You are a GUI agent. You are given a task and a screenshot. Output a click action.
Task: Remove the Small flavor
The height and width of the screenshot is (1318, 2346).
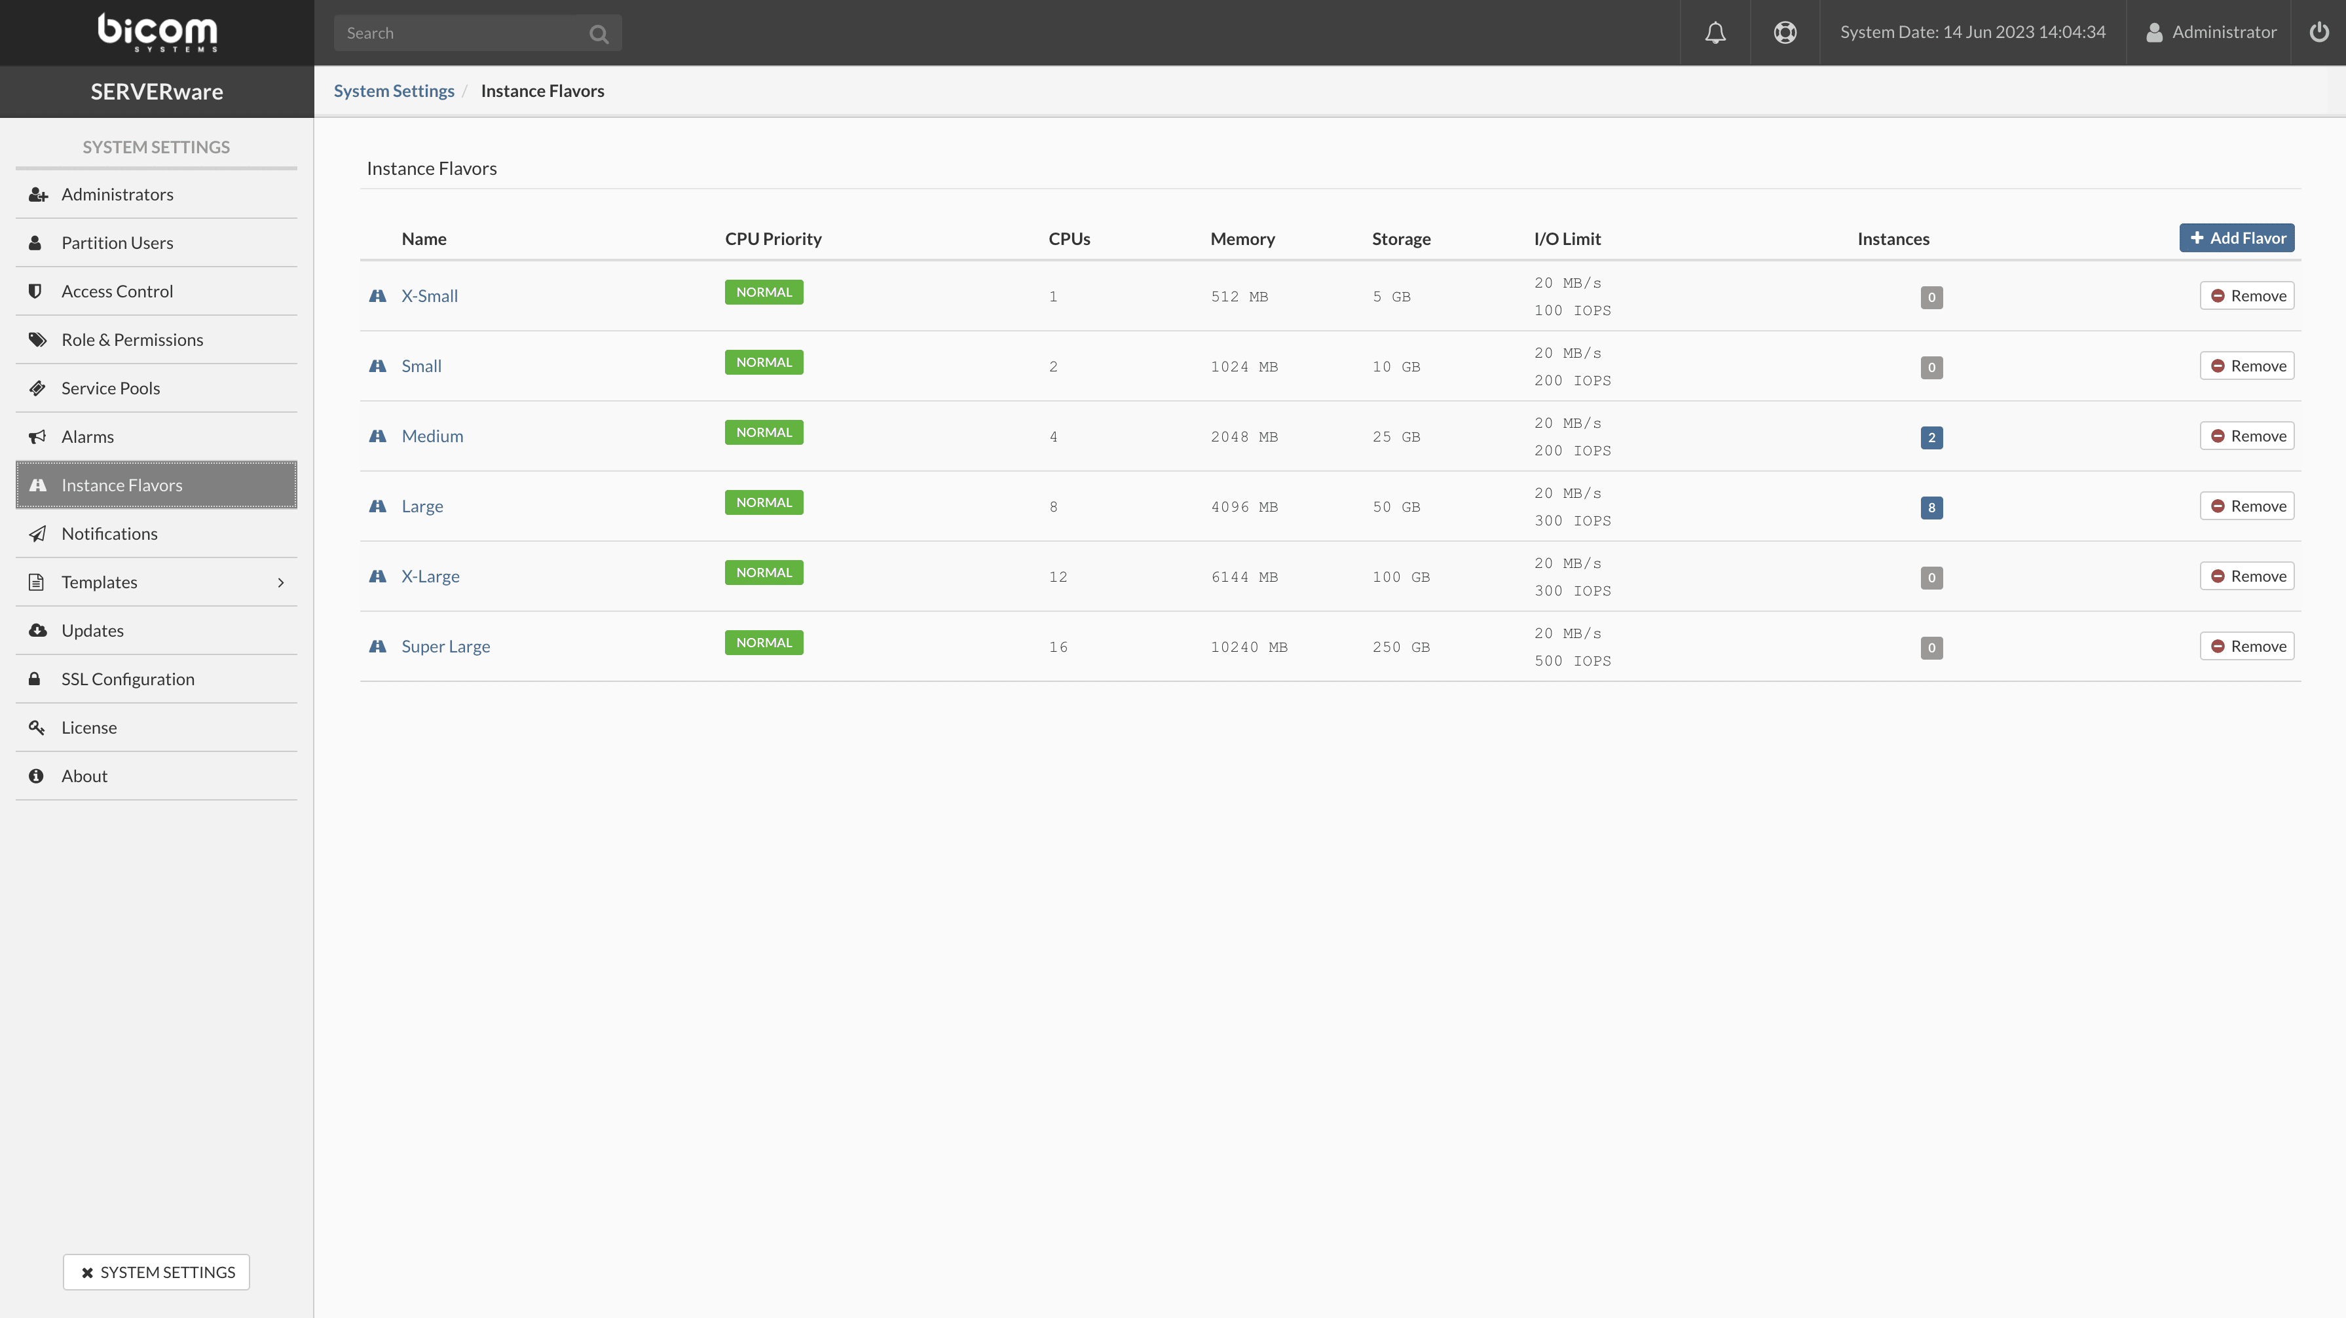coord(2246,366)
